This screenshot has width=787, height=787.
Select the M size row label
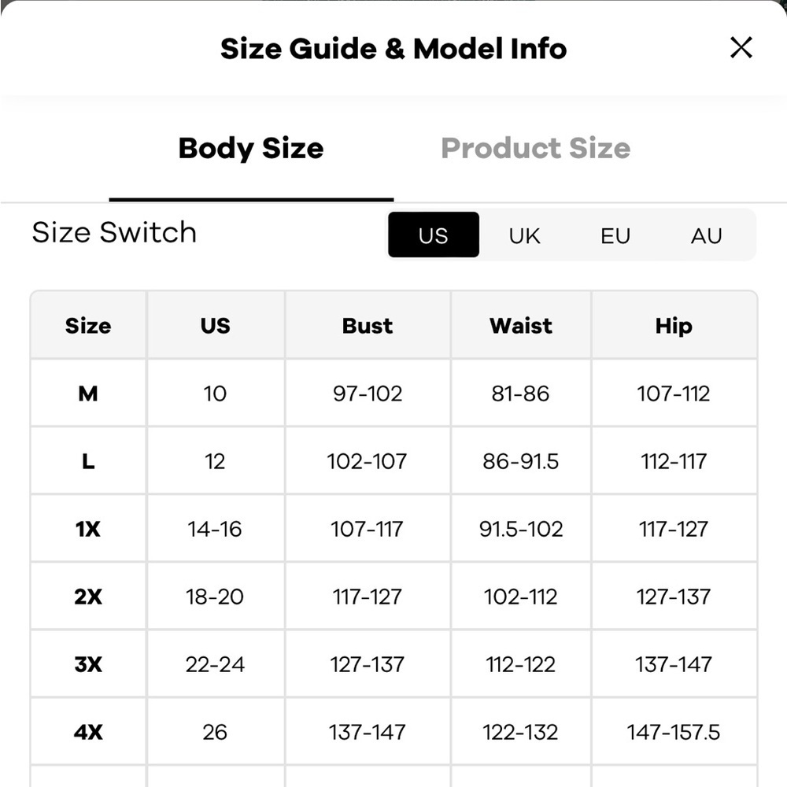[88, 393]
